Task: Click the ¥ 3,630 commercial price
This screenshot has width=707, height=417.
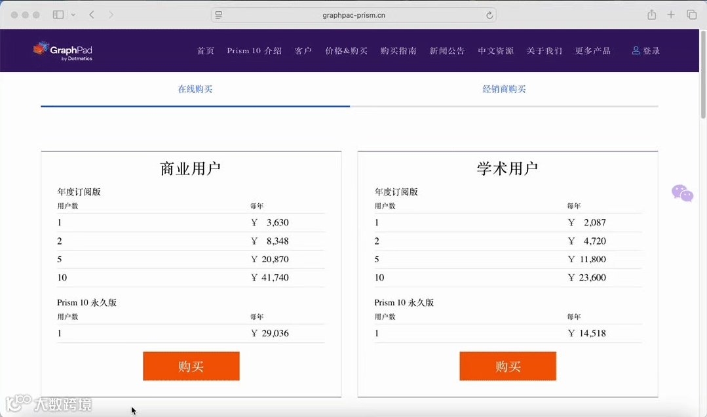Action: [x=270, y=222]
